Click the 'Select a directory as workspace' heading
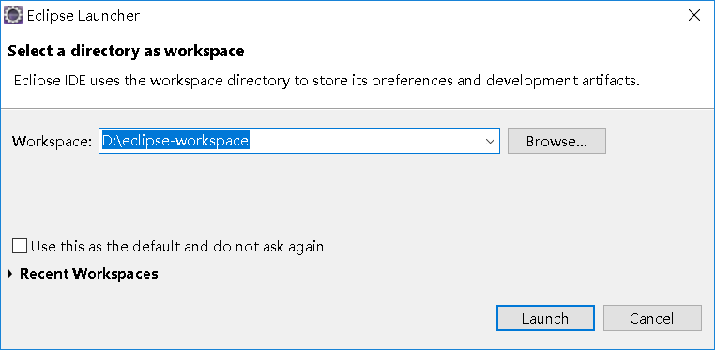Image resolution: width=715 pixels, height=350 pixels. 126,51
